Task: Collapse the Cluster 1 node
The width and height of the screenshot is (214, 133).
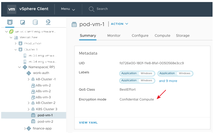Action: click(x=16, y=50)
